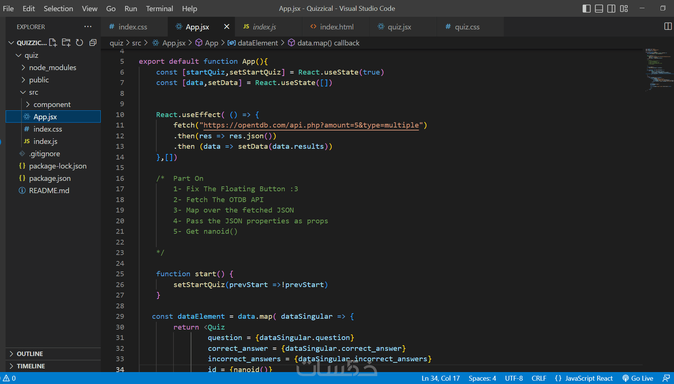Image resolution: width=674 pixels, height=384 pixels.
Task: Open Customize Layout icon
Action: [x=624, y=8]
